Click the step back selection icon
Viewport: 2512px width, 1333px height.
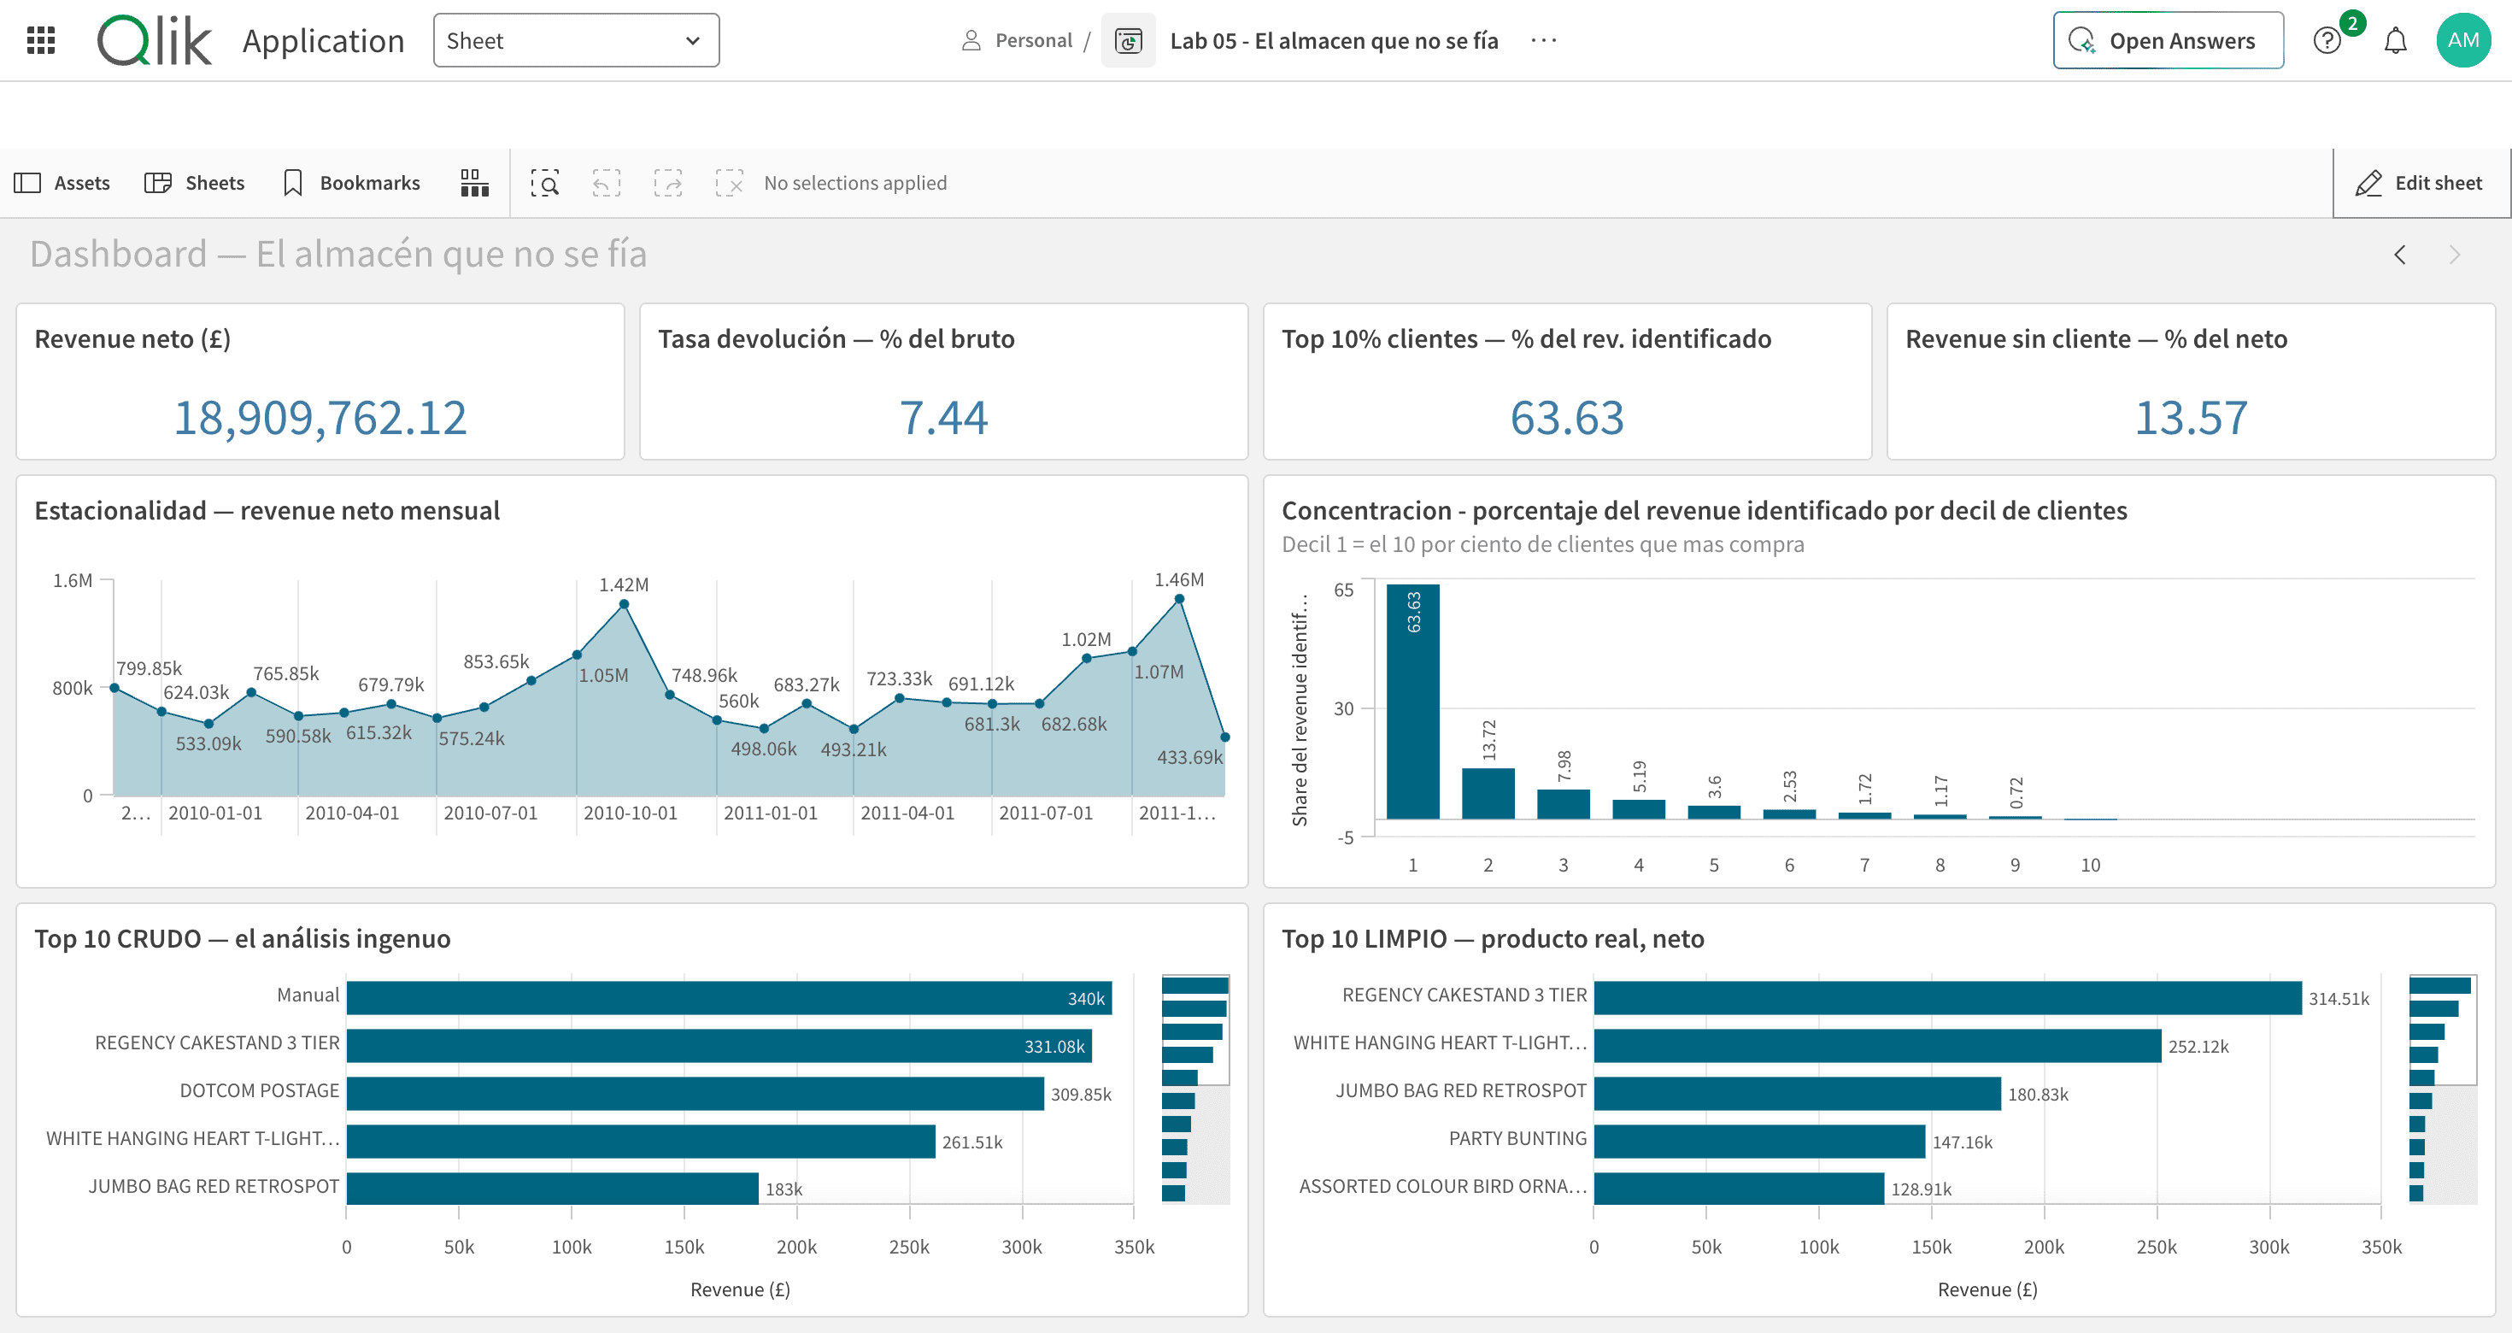tap(606, 182)
